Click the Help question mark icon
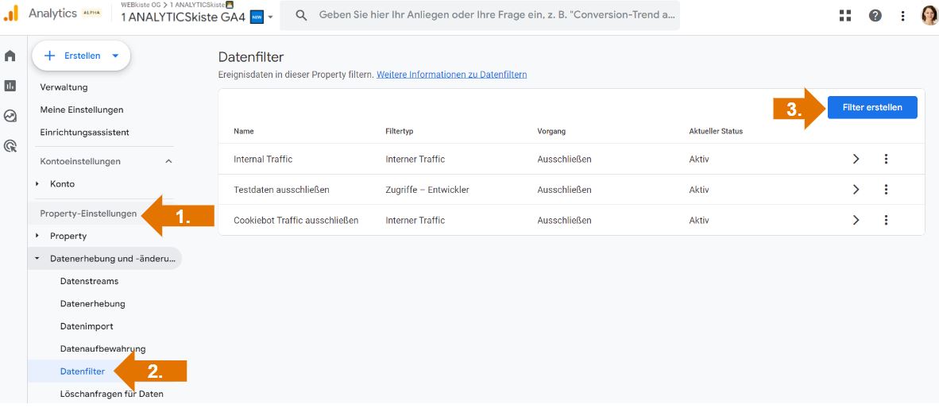Image resolution: width=939 pixels, height=408 pixels. (x=875, y=16)
